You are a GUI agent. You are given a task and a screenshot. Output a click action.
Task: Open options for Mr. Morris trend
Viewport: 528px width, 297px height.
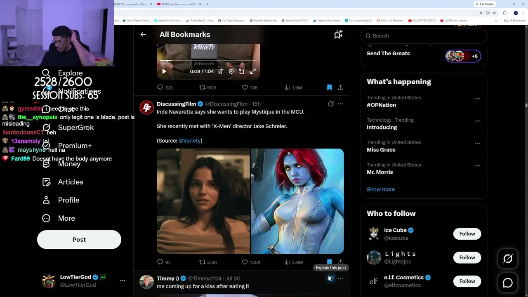478,165
